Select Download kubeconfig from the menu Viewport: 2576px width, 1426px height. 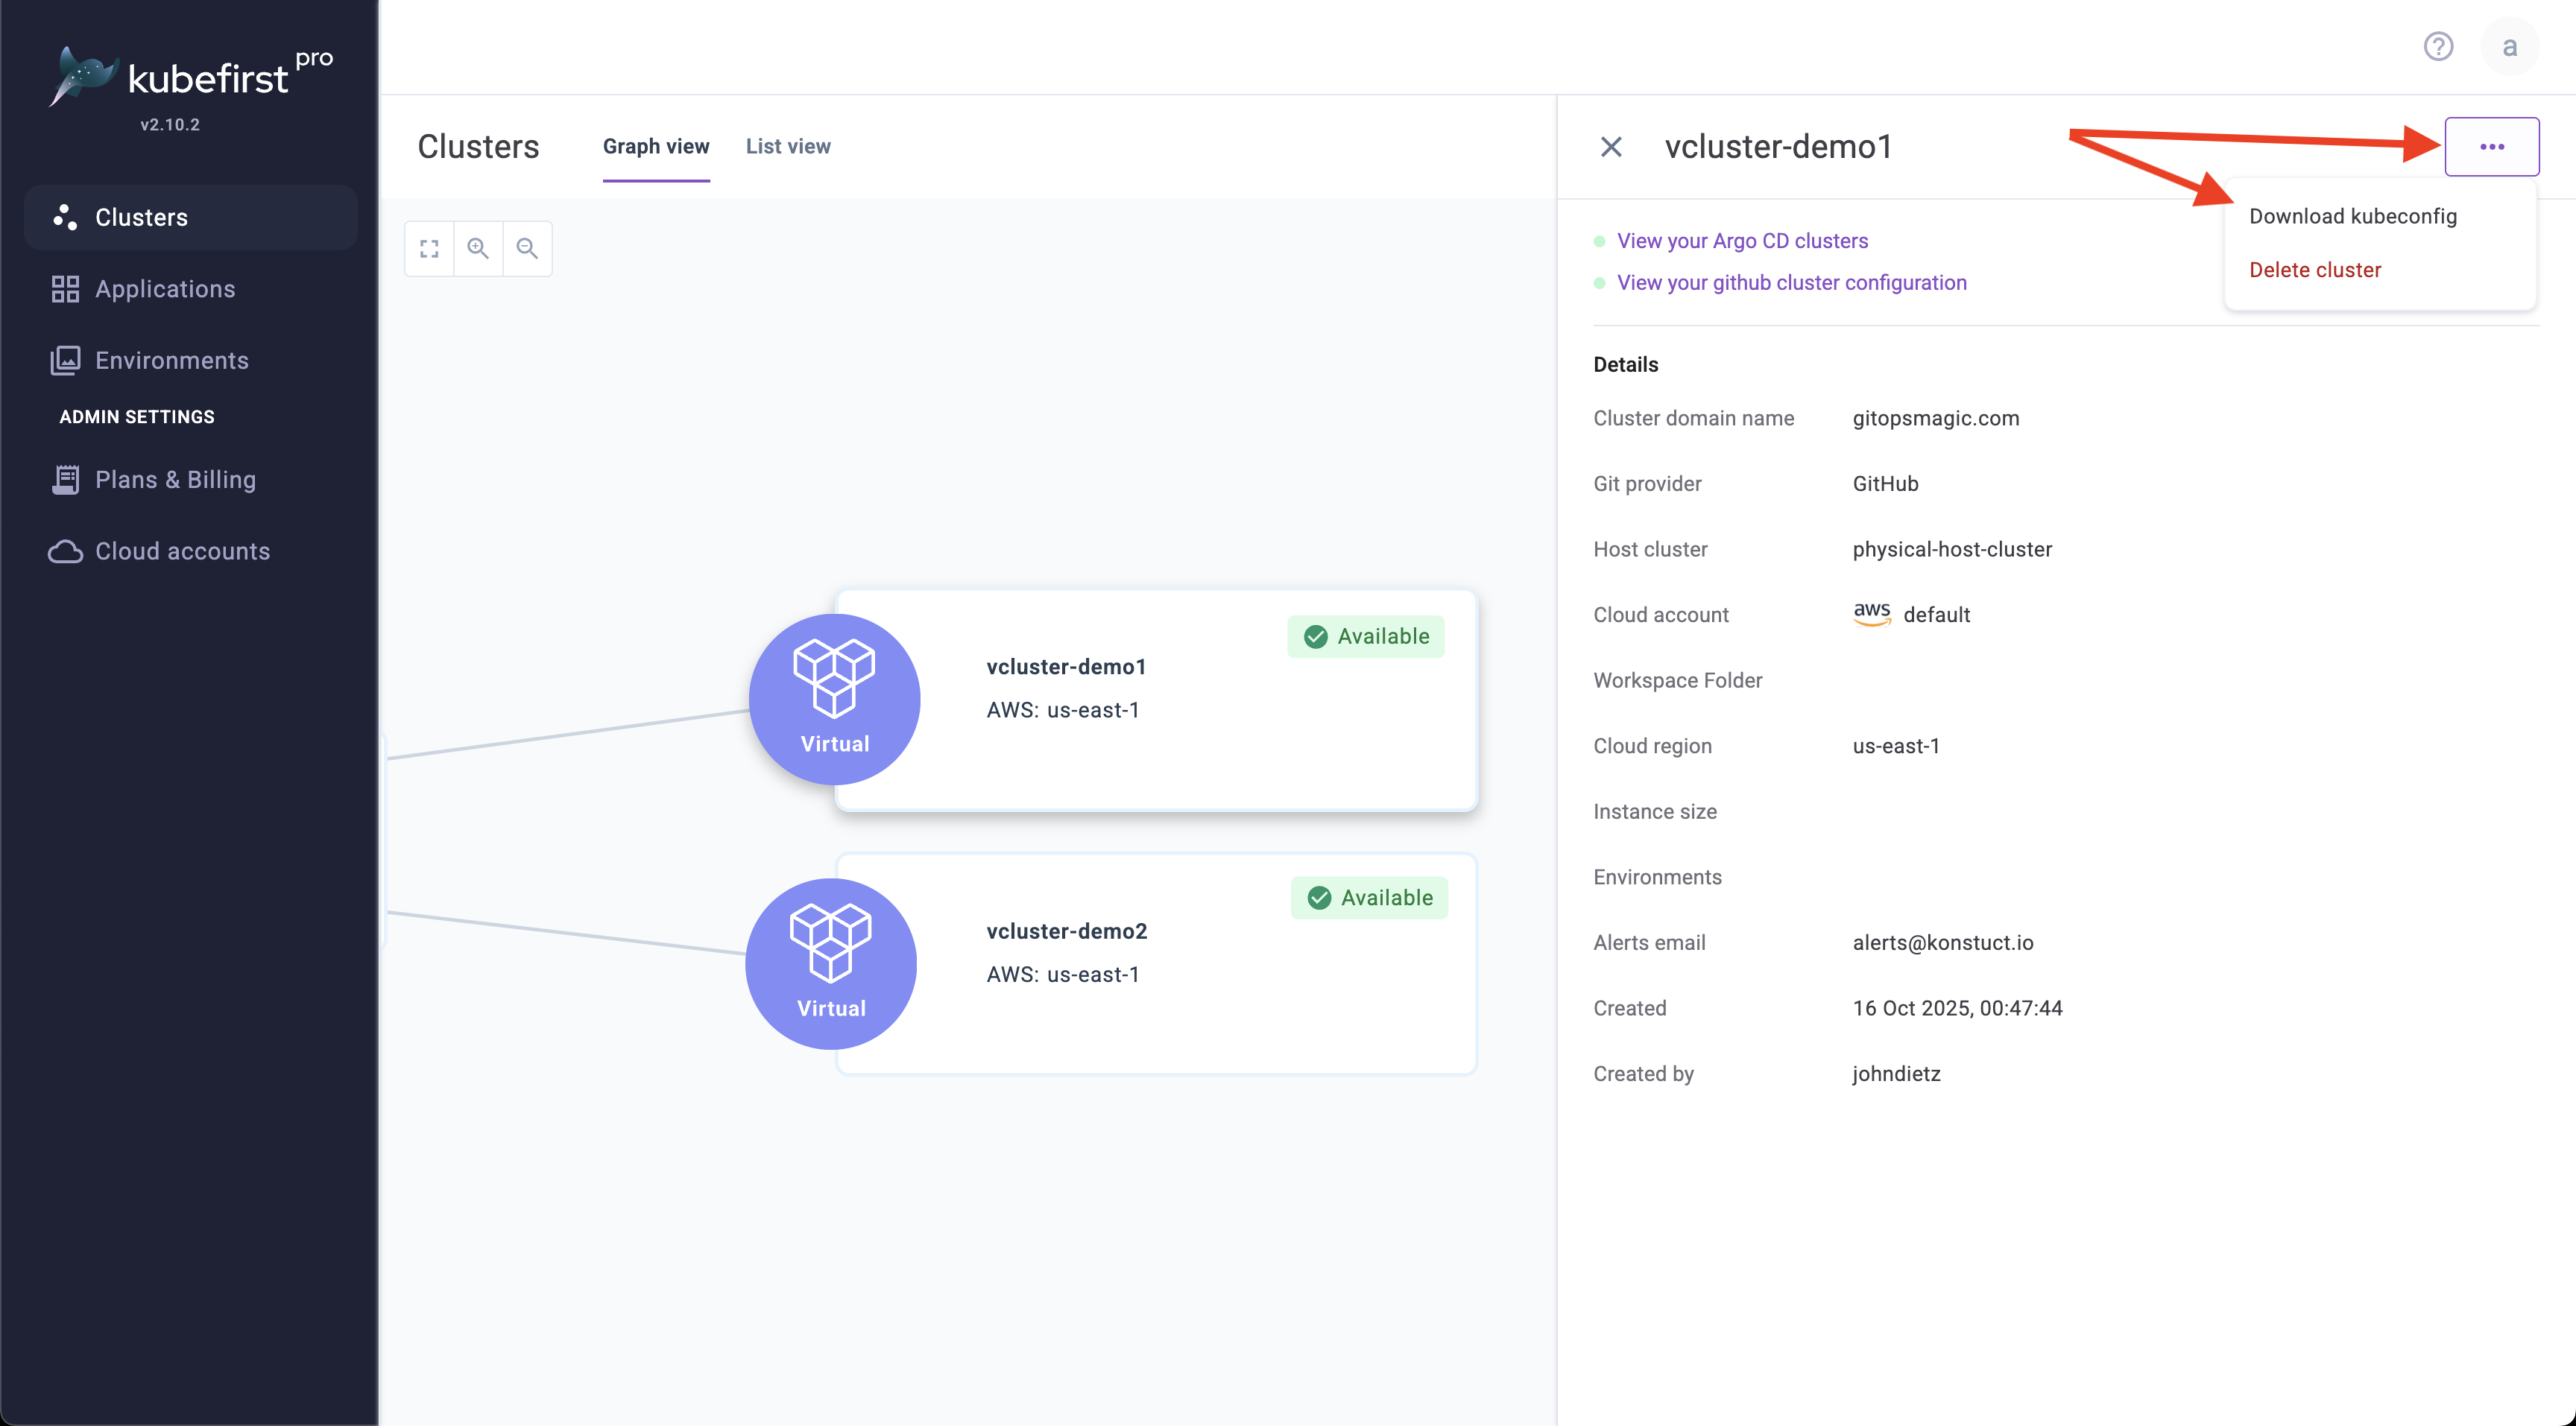[2352, 216]
